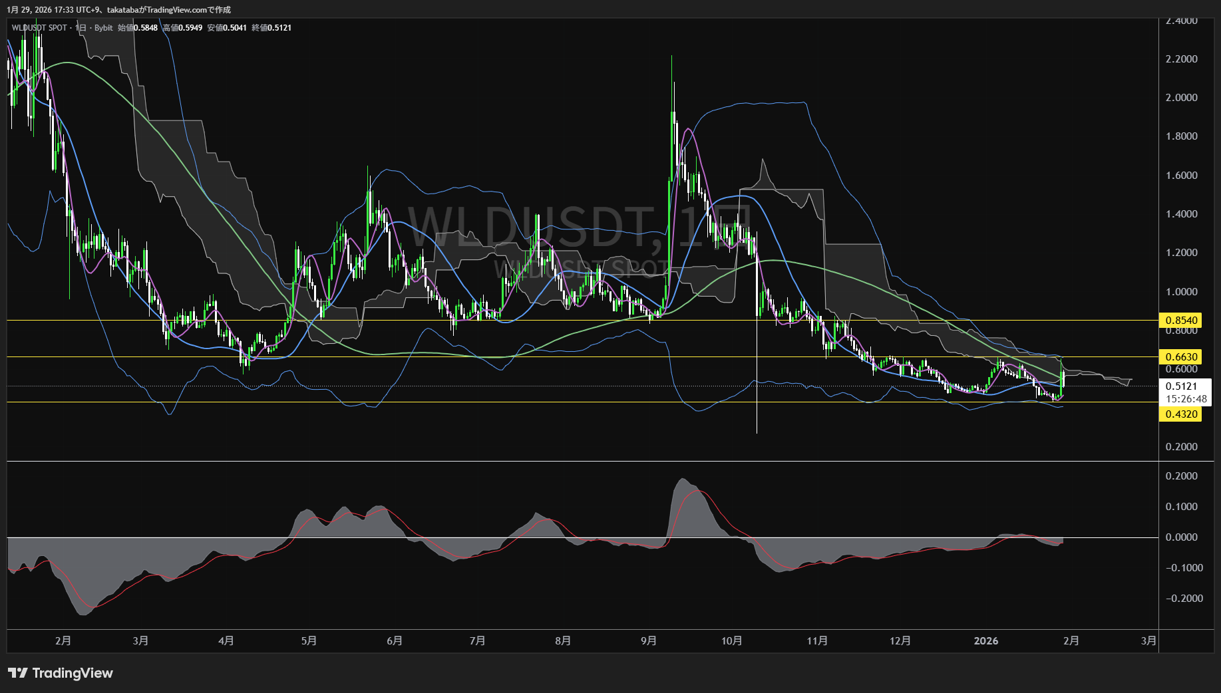Click the 0.0000 indicator axis label
Screen dimensions: 1221x693
pos(1181,537)
